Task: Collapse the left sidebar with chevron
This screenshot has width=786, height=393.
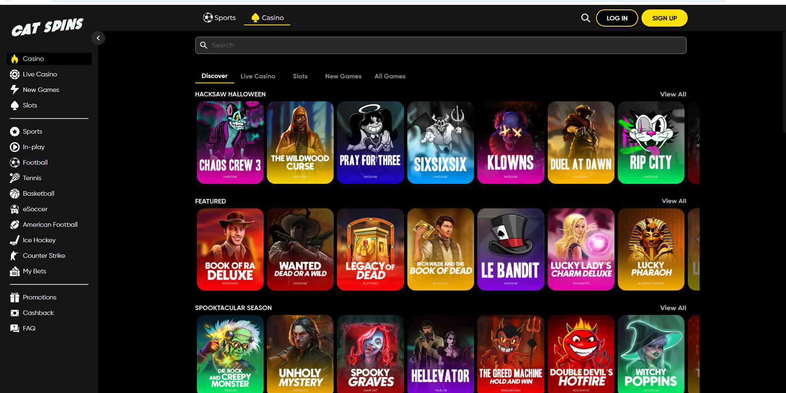Action: coord(98,38)
